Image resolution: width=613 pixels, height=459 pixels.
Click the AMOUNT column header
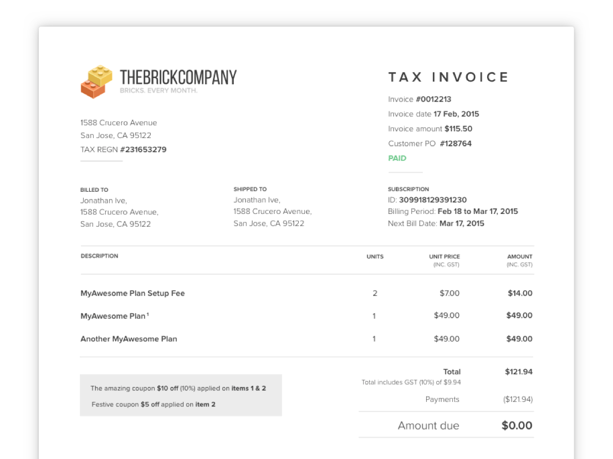point(519,257)
